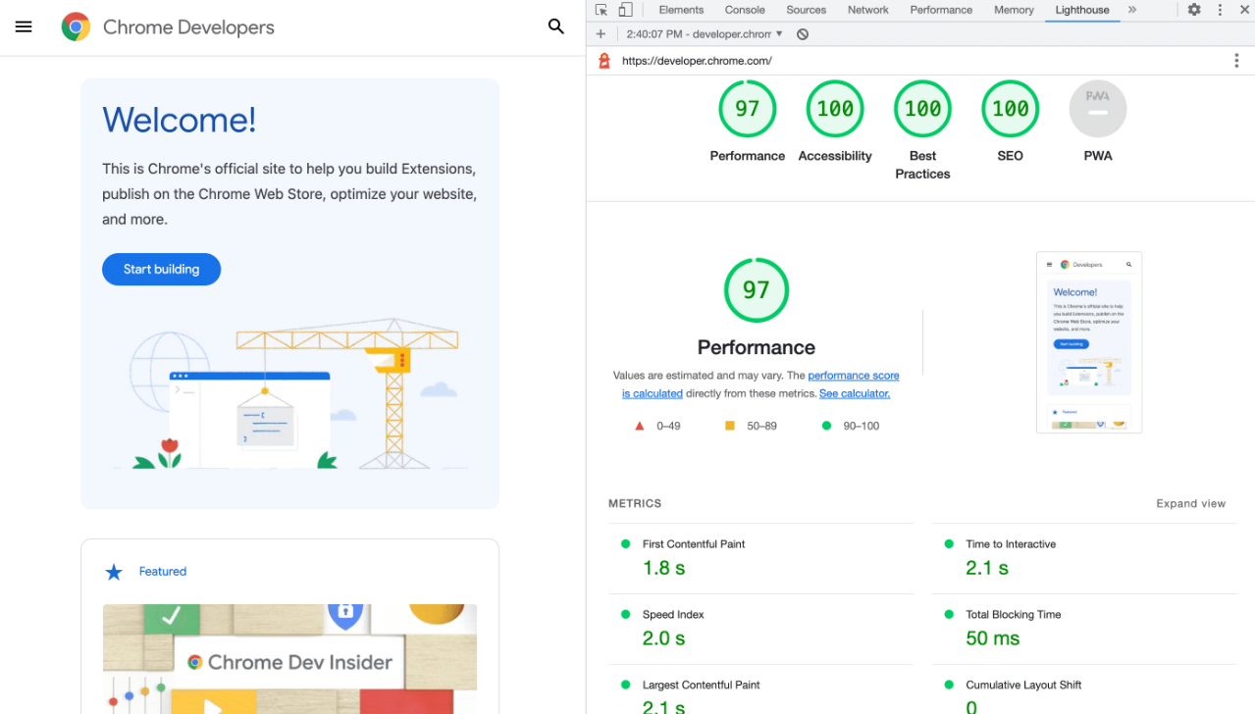The height and width of the screenshot is (714, 1255).
Task: Open the DevTools settings gear icon
Action: (x=1194, y=9)
